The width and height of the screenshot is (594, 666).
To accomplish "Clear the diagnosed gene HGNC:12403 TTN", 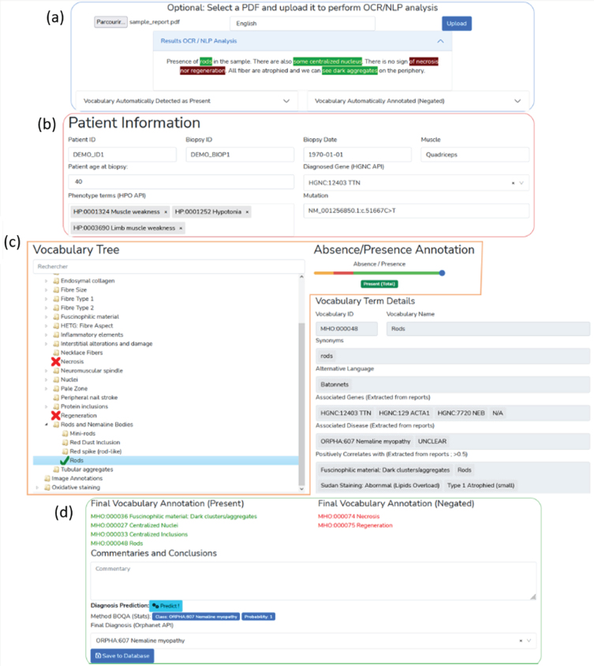I will pyautogui.click(x=513, y=183).
